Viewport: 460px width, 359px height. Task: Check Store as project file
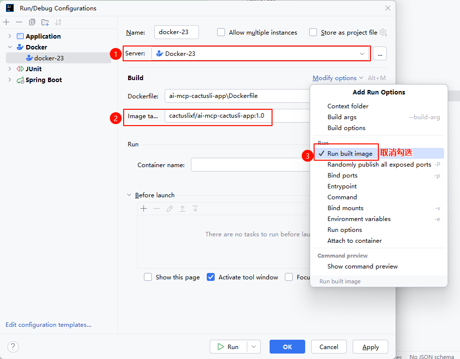[x=313, y=32]
